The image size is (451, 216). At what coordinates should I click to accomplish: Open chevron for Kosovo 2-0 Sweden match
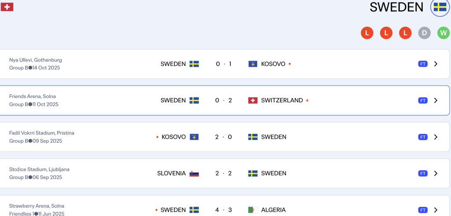click(x=436, y=137)
